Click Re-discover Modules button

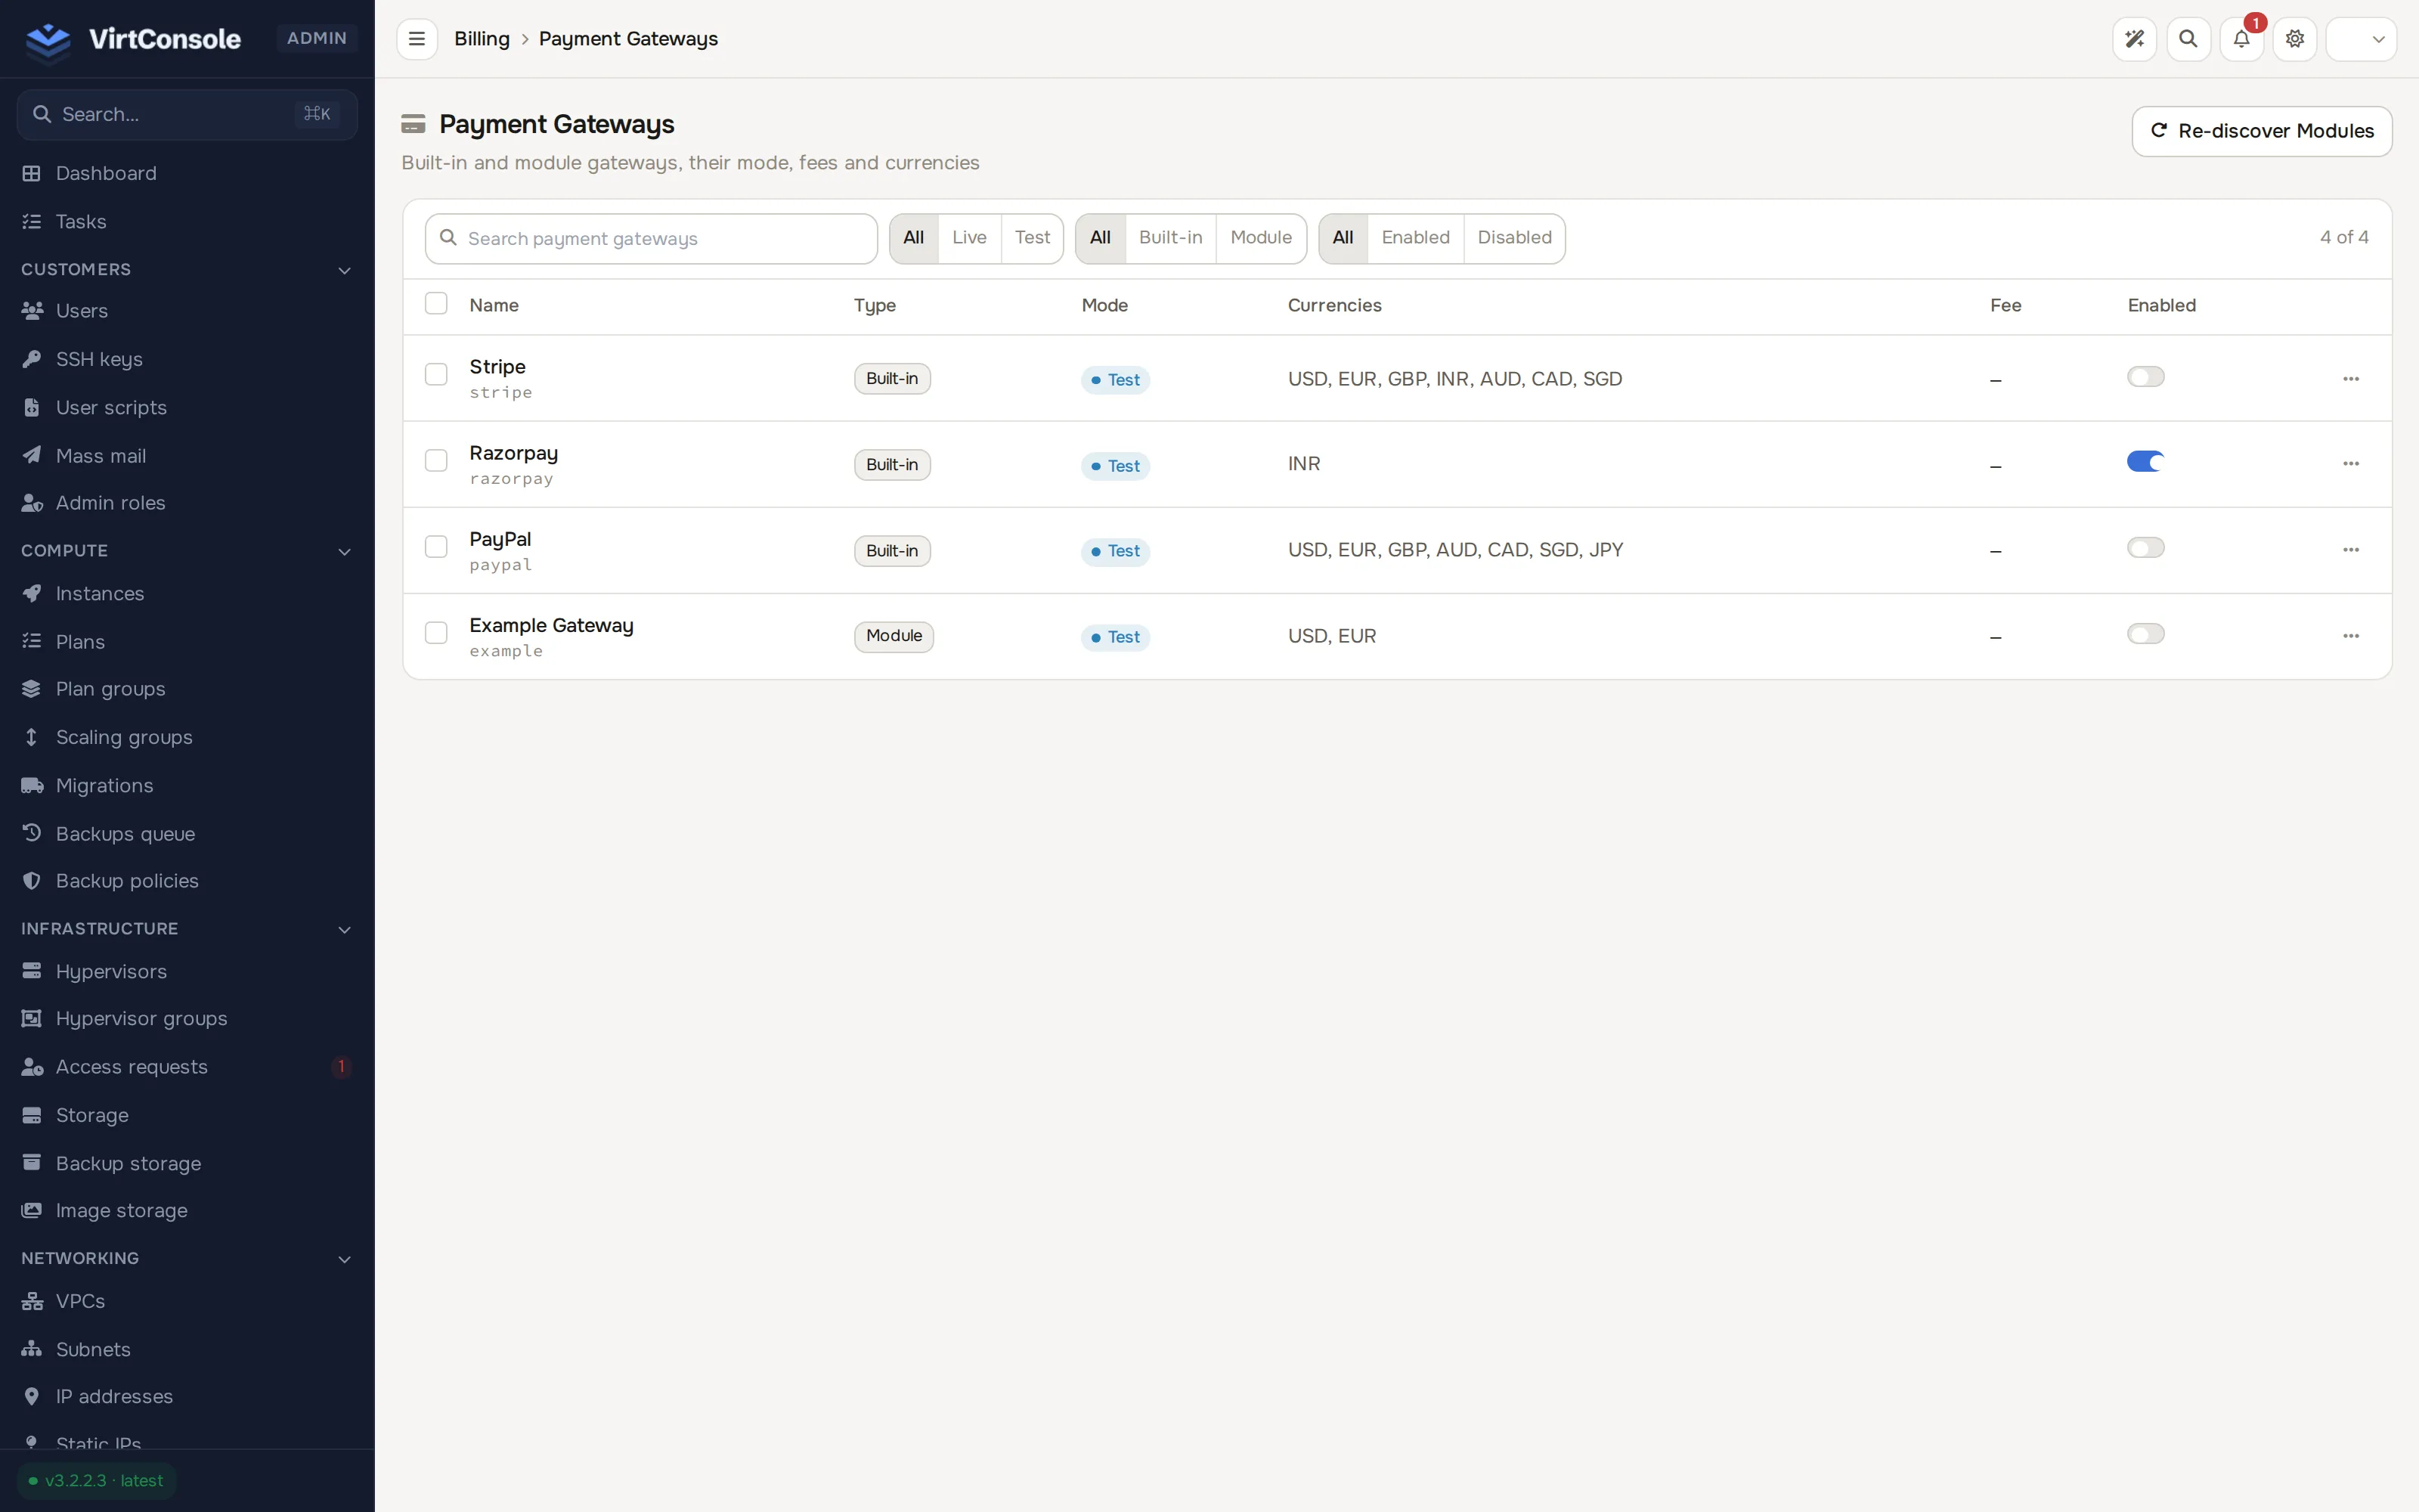[x=2261, y=131]
